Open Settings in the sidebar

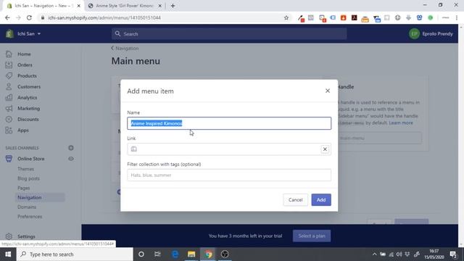[26, 236]
